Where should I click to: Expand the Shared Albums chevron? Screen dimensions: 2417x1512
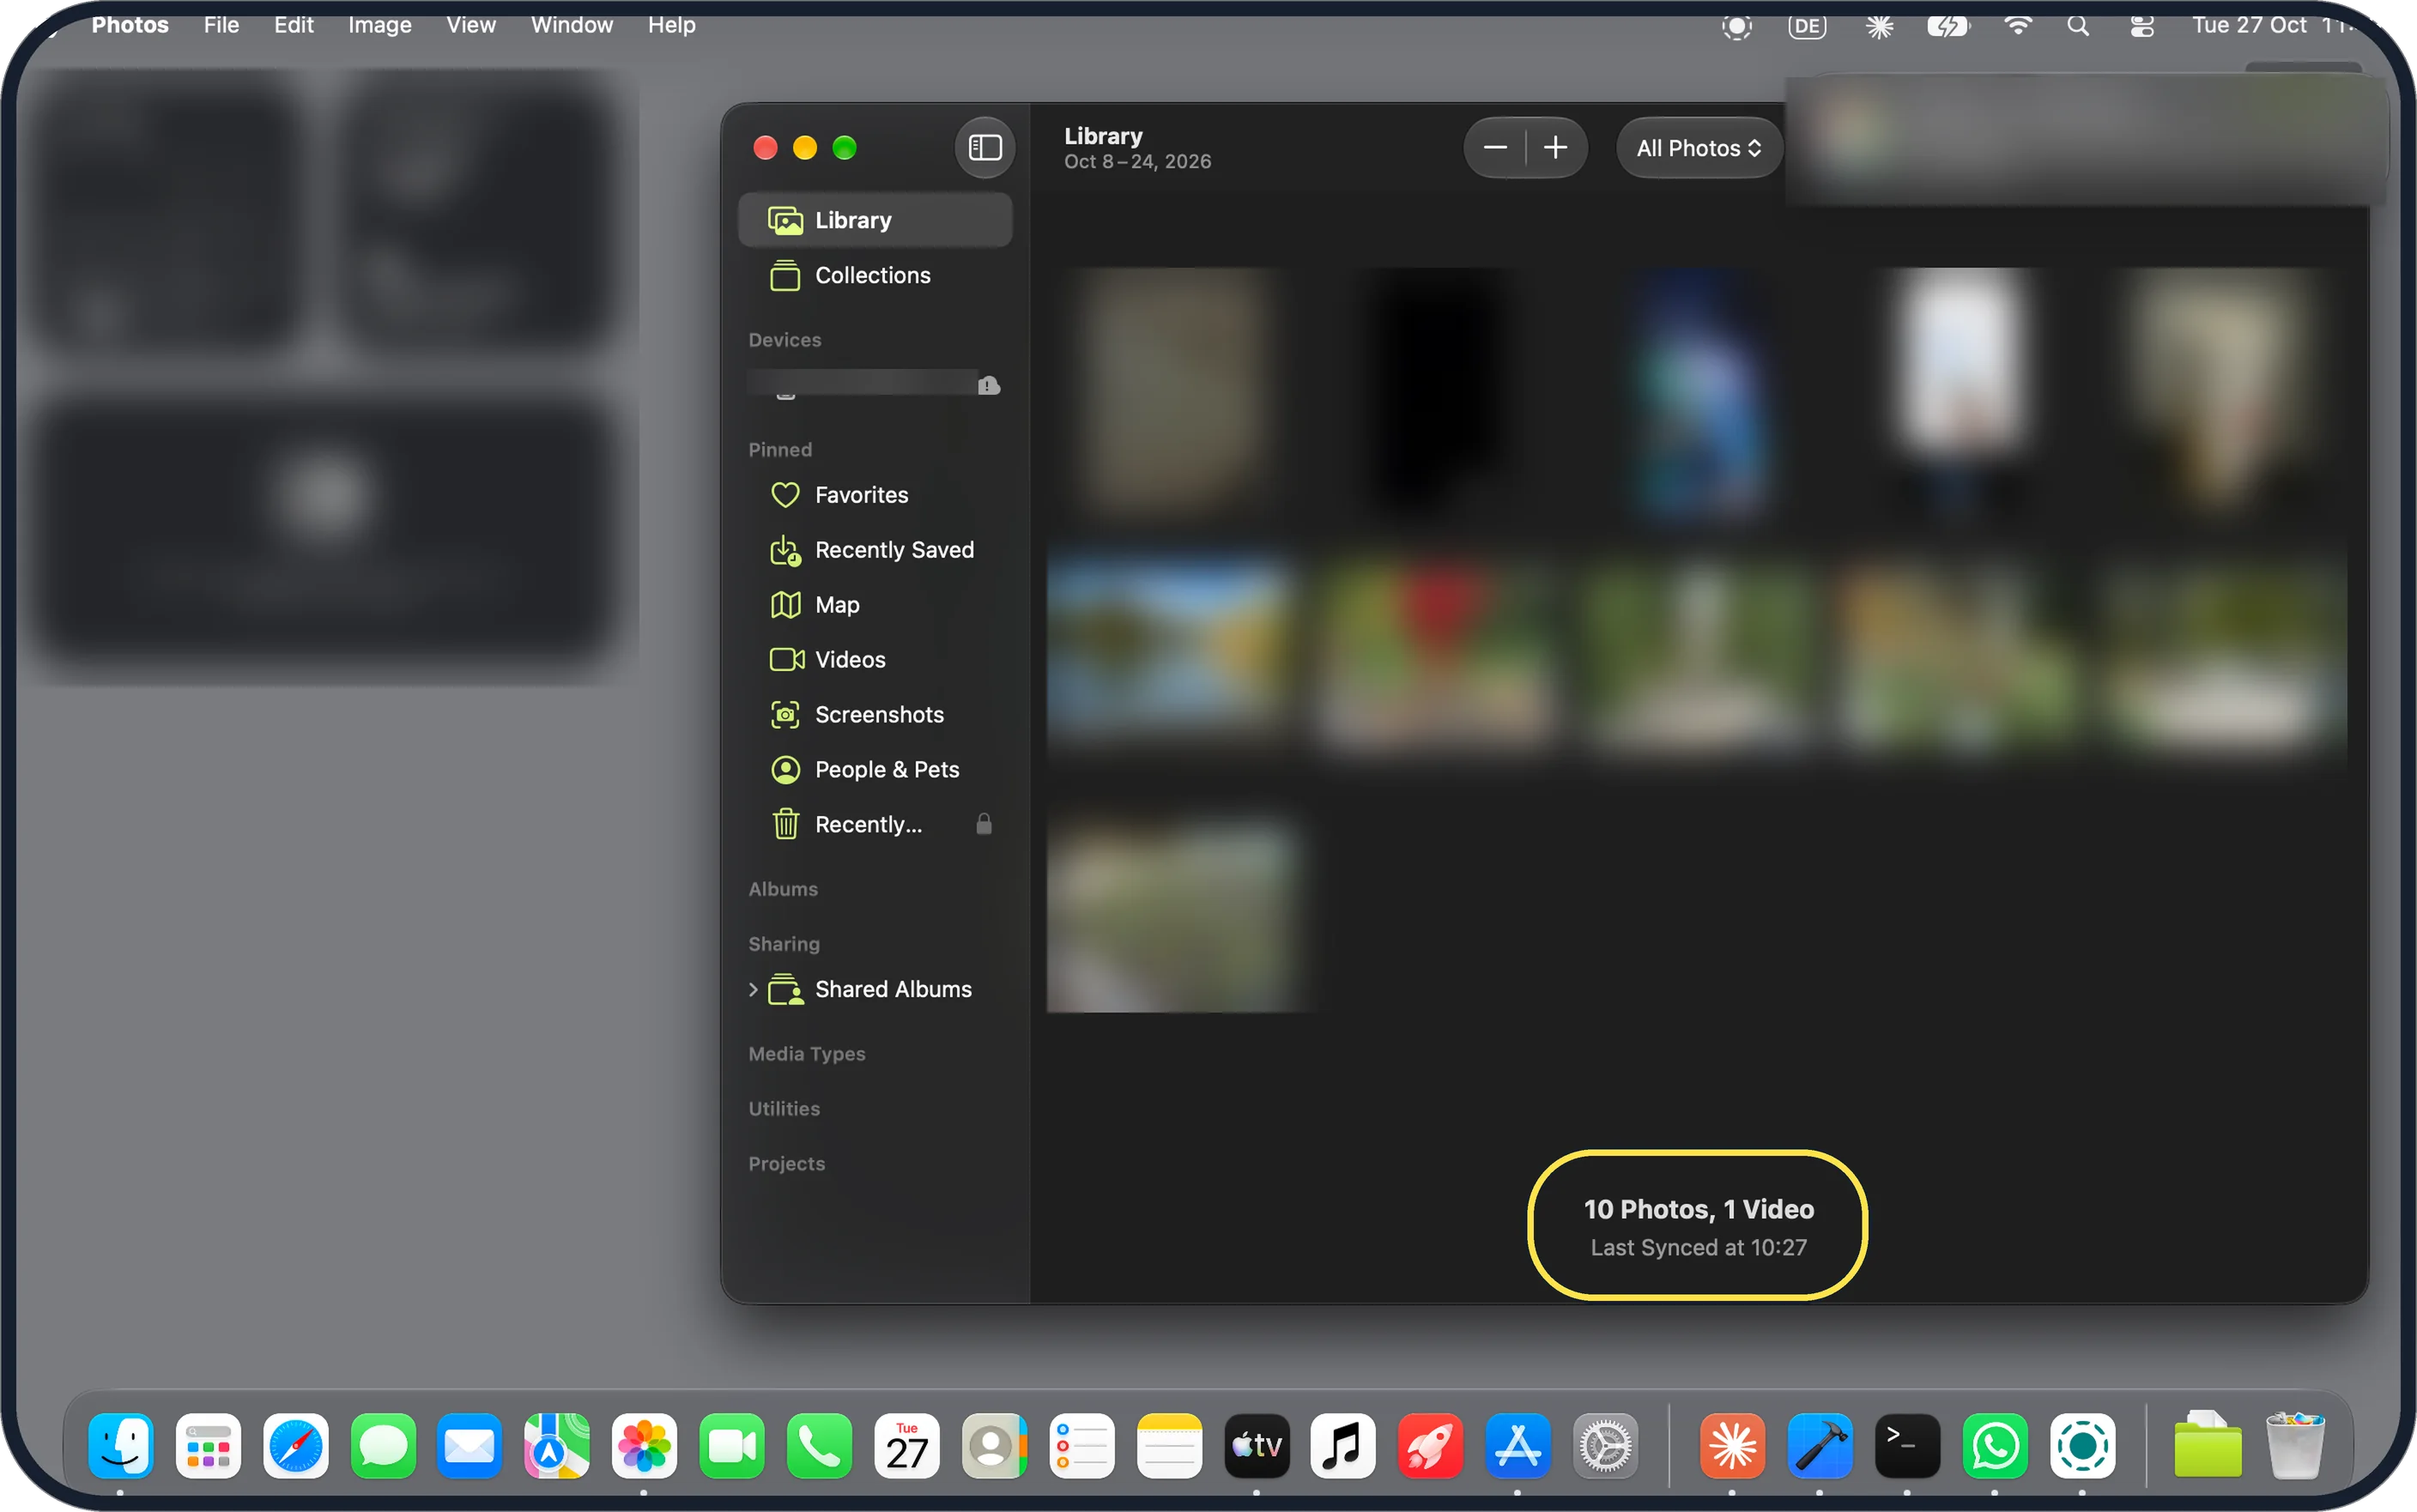753,990
